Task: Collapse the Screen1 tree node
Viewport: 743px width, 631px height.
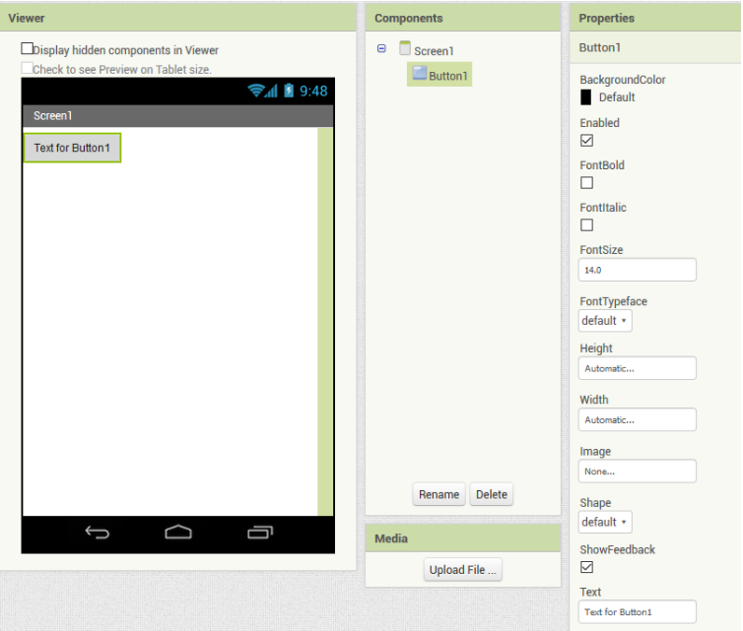Action: point(381,49)
